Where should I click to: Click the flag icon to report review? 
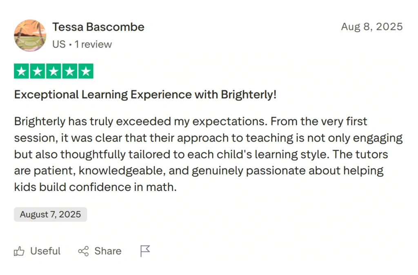click(145, 251)
